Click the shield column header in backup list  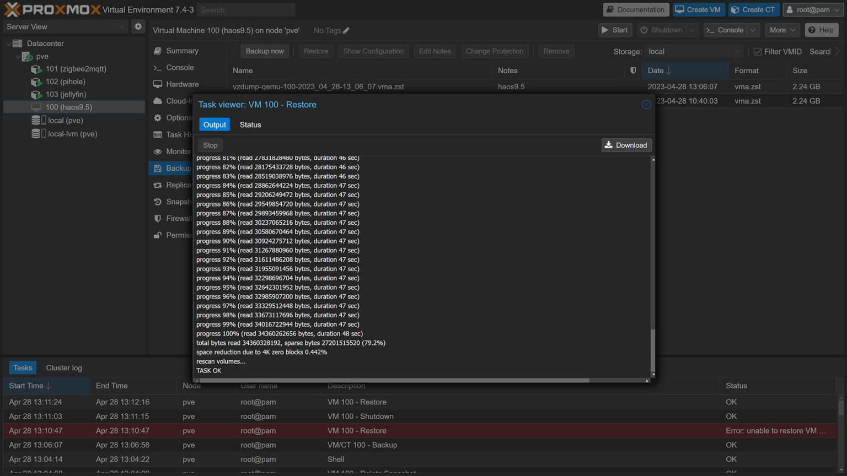(x=632, y=71)
